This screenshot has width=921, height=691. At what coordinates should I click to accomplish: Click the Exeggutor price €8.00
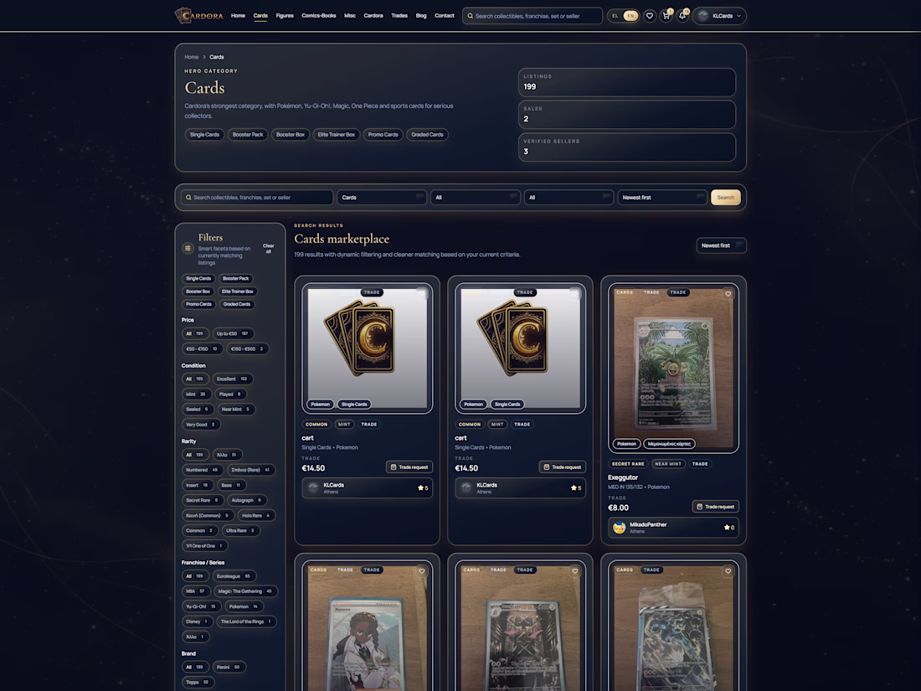pos(619,508)
